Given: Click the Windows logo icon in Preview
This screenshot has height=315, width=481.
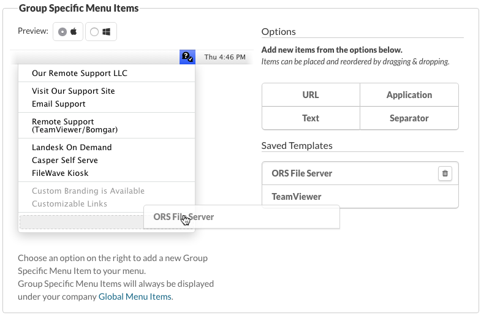Looking at the screenshot, I should tap(106, 32).
